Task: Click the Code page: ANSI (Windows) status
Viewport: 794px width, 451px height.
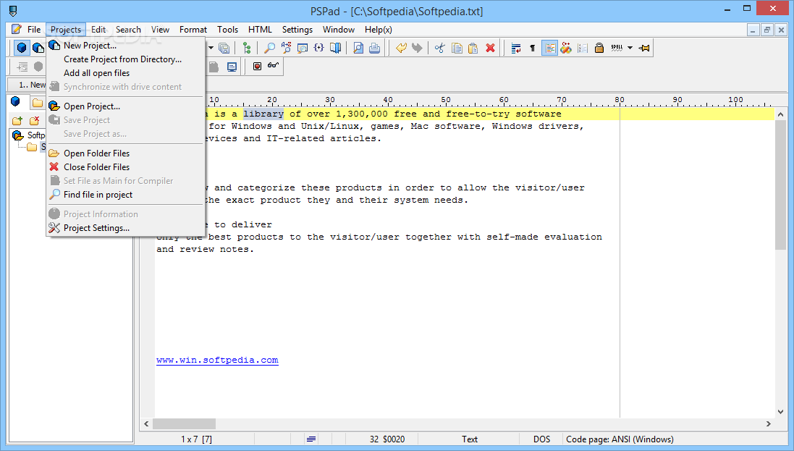Action: point(620,439)
